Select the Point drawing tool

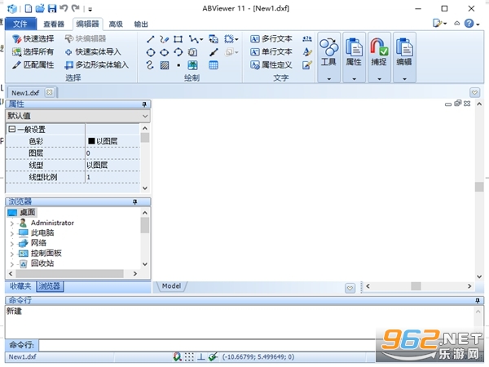(178, 65)
